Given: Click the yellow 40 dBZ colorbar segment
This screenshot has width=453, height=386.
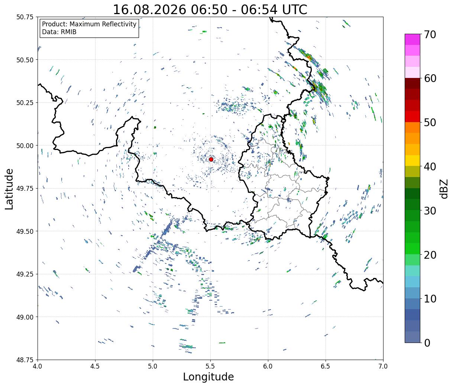Looking at the screenshot, I should (412, 160).
